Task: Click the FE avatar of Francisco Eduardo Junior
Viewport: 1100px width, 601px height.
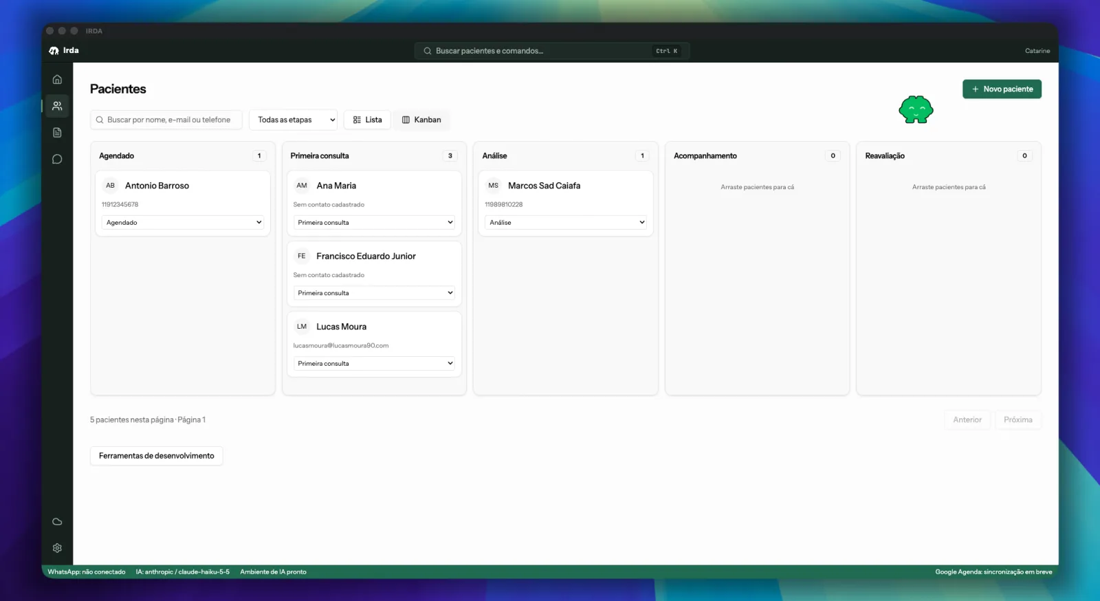Action: click(x=302, y=256)
